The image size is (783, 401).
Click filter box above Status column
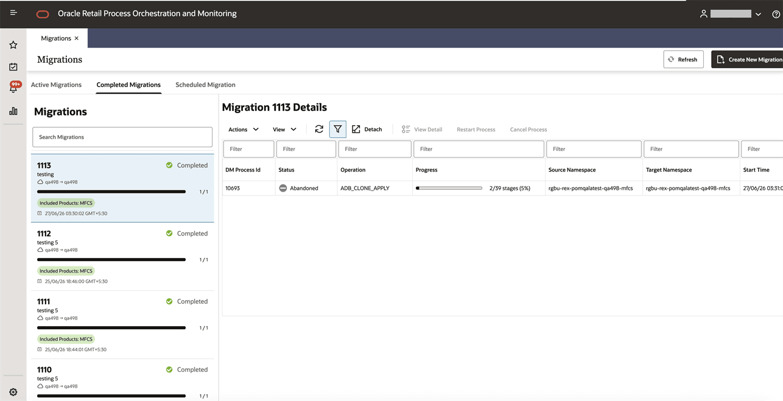click(x=306, y=148)
